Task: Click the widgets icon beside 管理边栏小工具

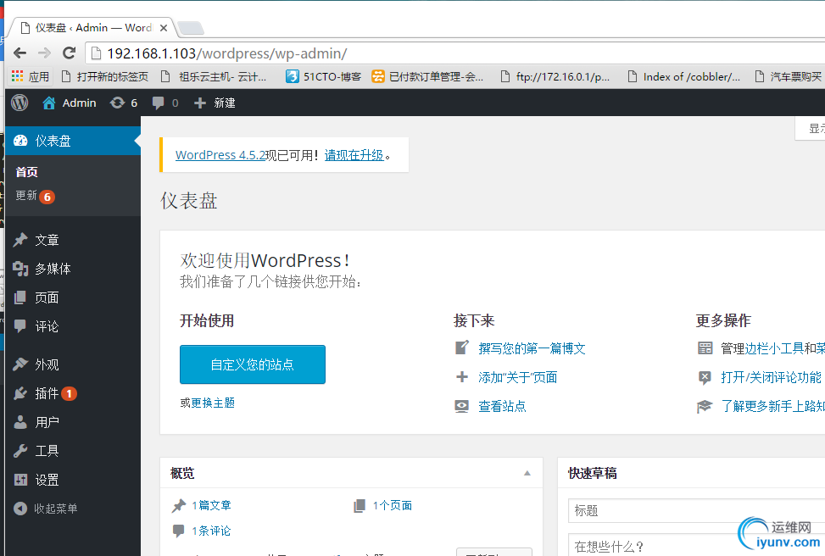Action: [x=705, y=347]
